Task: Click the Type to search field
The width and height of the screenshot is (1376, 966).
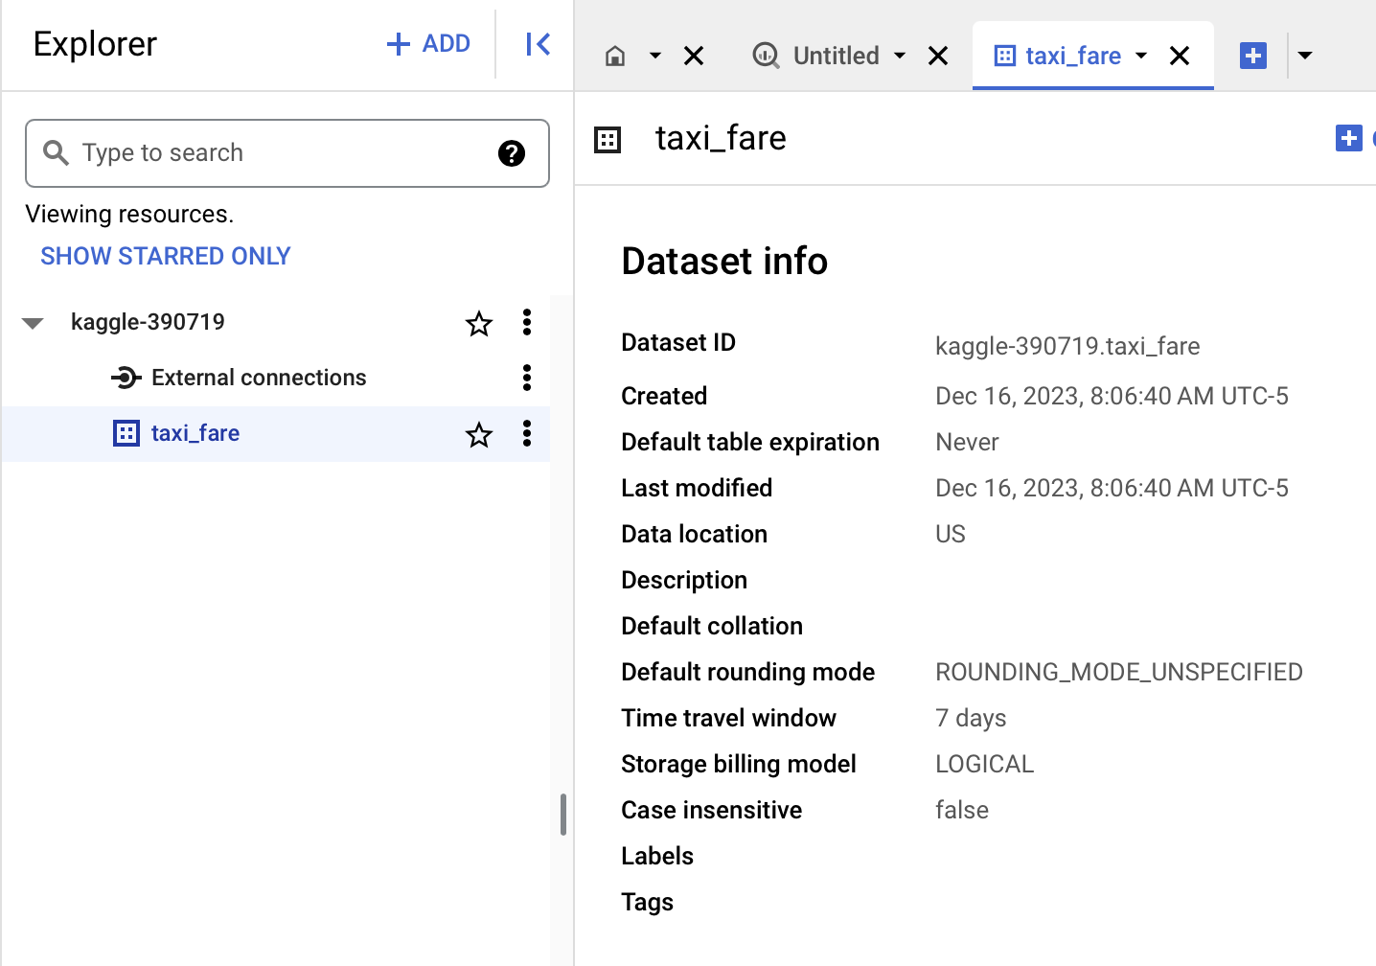Action: pyautogui.click(x=278, y=153)
